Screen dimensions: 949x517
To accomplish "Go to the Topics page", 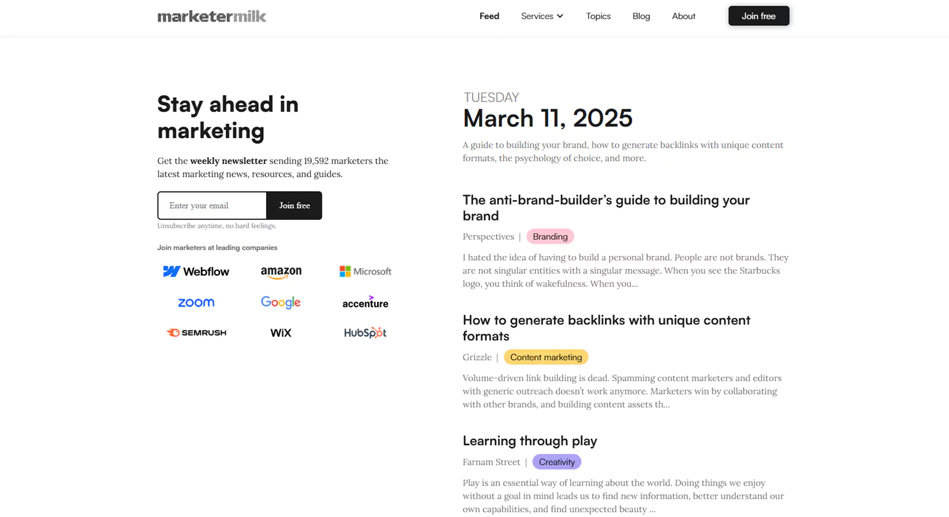I will [598, 16].
